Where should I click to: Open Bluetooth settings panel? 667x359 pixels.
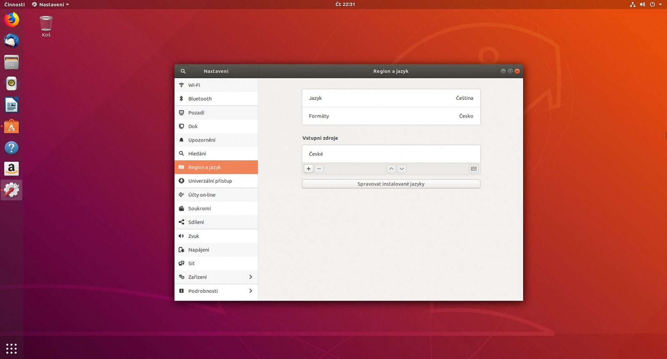coord(216,99)
